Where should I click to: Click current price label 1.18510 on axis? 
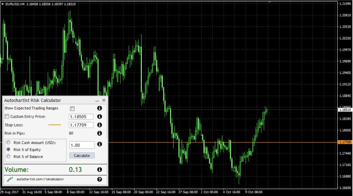345,110
